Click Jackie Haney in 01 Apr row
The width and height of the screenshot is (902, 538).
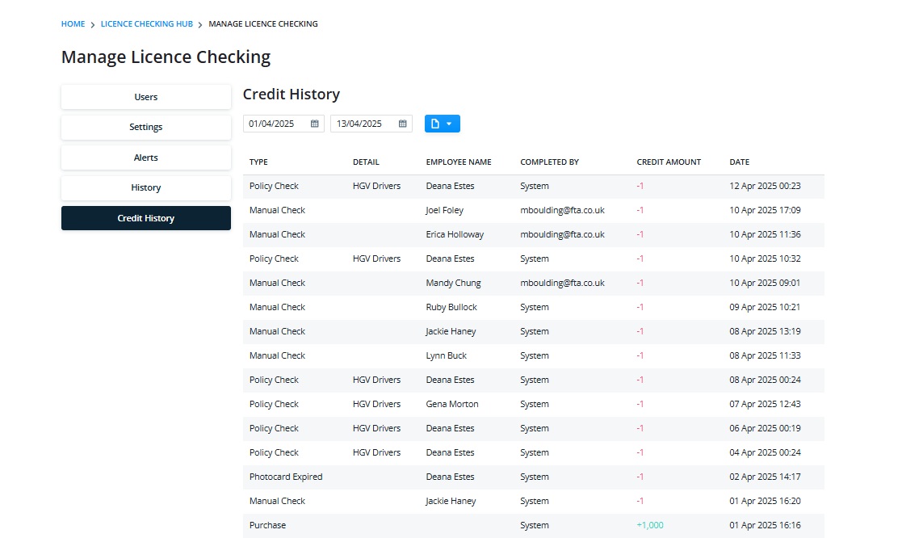coord(451,501)
